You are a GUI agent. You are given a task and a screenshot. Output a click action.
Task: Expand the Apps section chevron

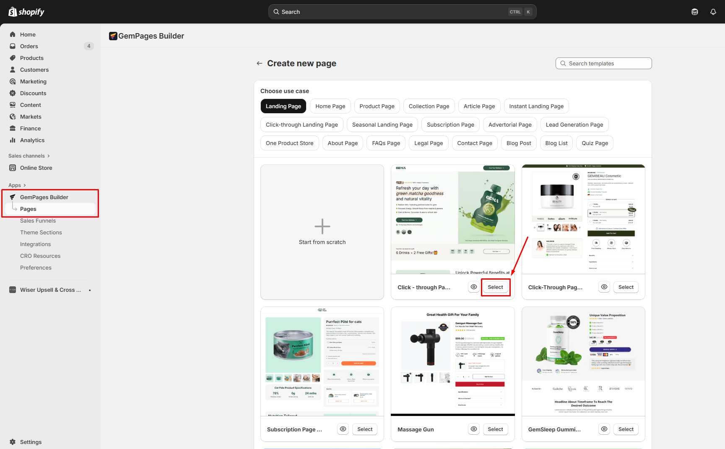tap(25, 185)
